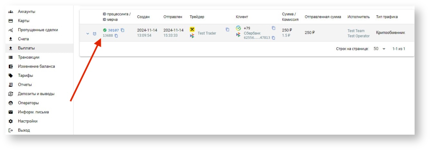The height and width of the screenshot is (150, 430).
Task: Click the Изменение баланса wallet icon
Action: 11,67
